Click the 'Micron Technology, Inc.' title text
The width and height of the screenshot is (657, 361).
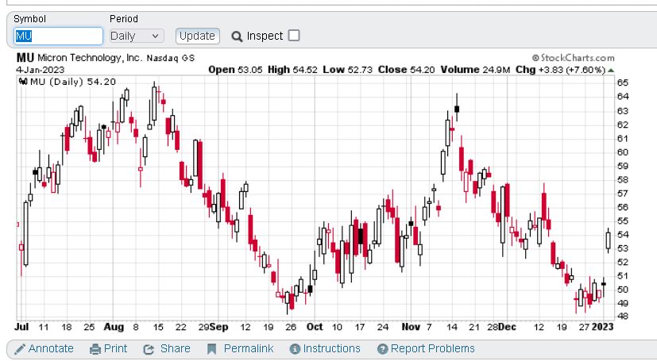pyautogui.click(x=90, y=58)
